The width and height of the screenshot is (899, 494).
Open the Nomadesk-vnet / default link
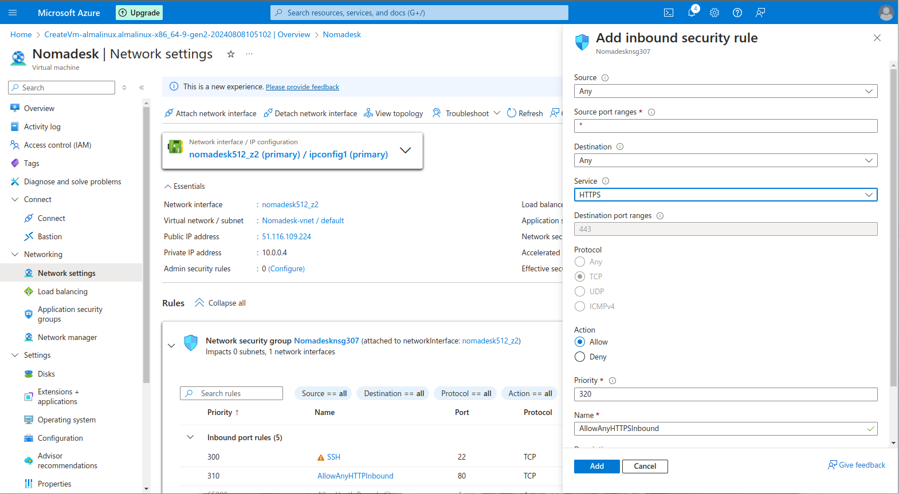[303, 220]
